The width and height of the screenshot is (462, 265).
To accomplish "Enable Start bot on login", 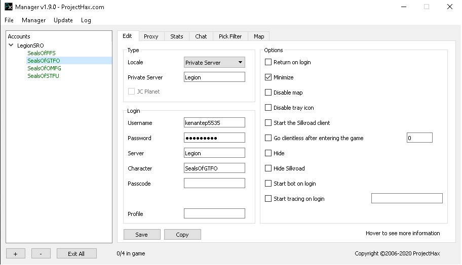I will [268, 184].
